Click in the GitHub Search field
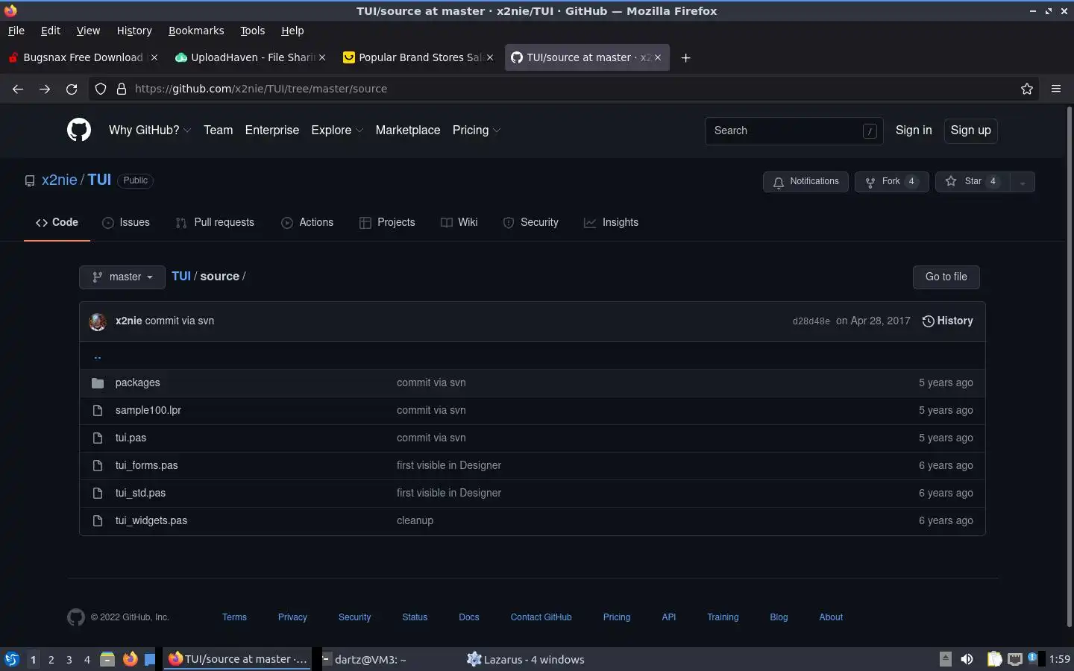Screen dimensions: 1074x671 [794, 131]
